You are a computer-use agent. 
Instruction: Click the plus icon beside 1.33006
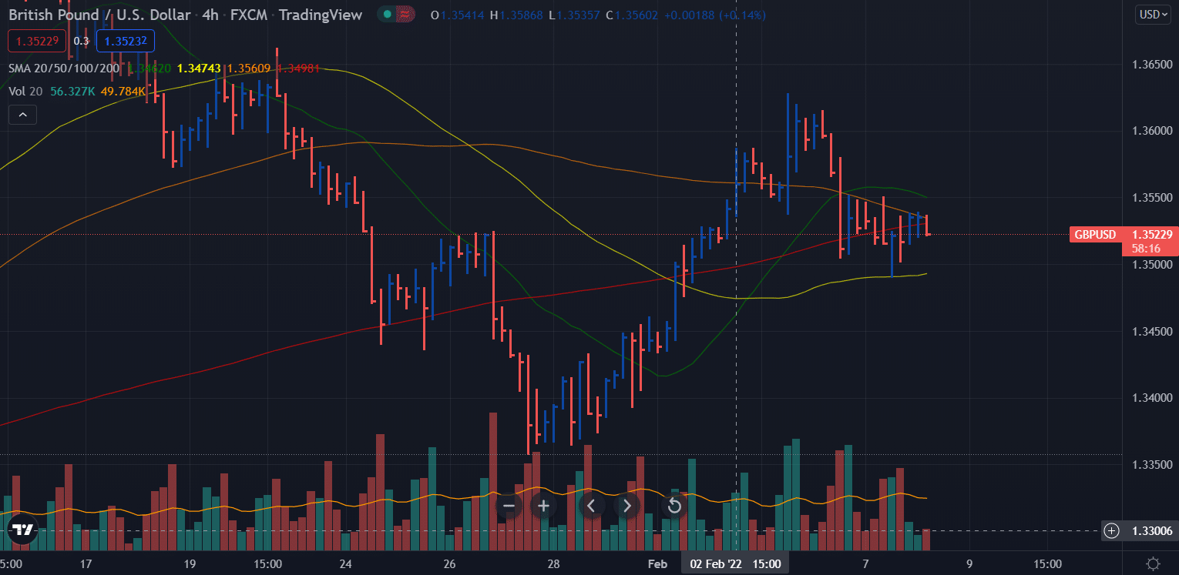(x=1111, y=530)
